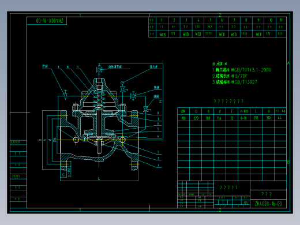Select the 220 value under column D

[x=196, y=118]
